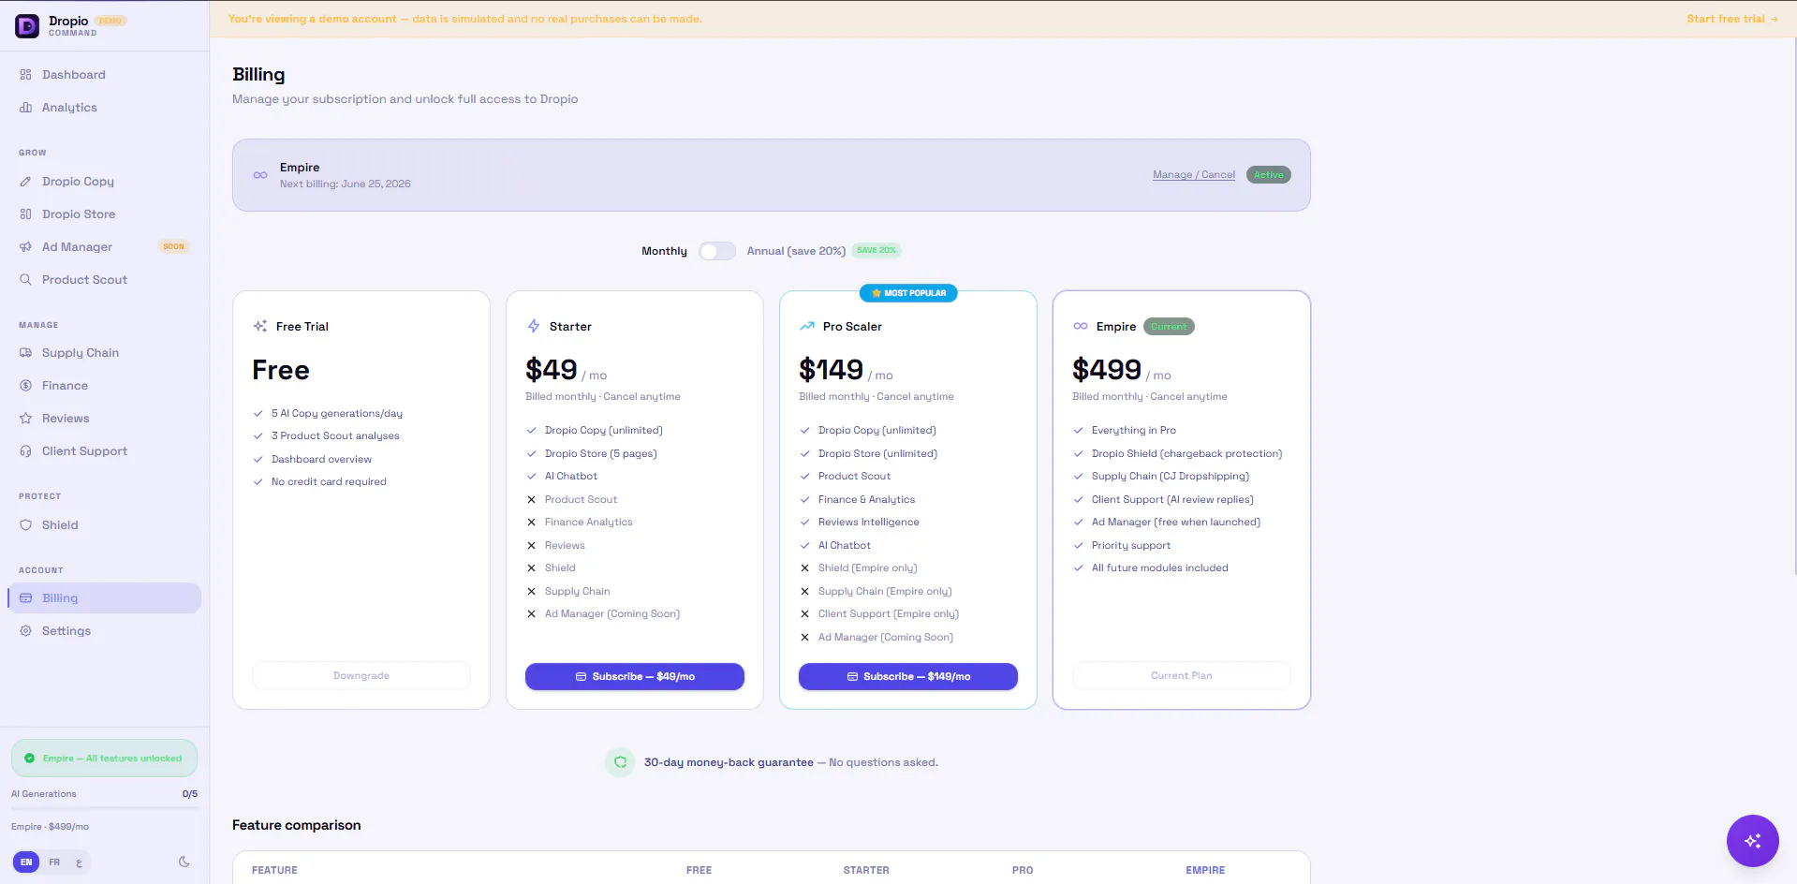Screen dimensions: 1797x884
Task: Click Subscribe — $149/mo on the Pro Scaler plan
Action: pos(908,676)
